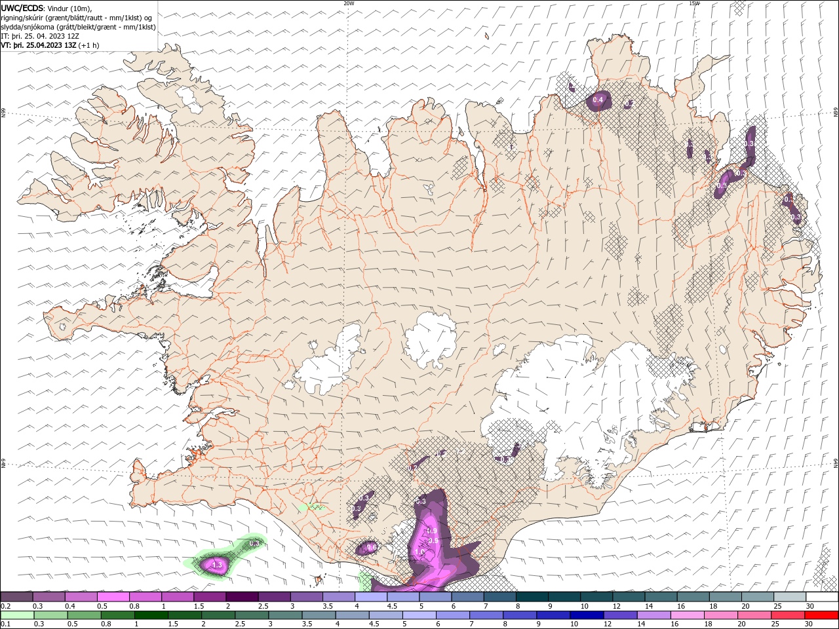Click the 'IT: þri. 25. 04. 2023 12Z' line
This screenshot has width=839, height=629.
pyautogui.click(x=40, y=36)
